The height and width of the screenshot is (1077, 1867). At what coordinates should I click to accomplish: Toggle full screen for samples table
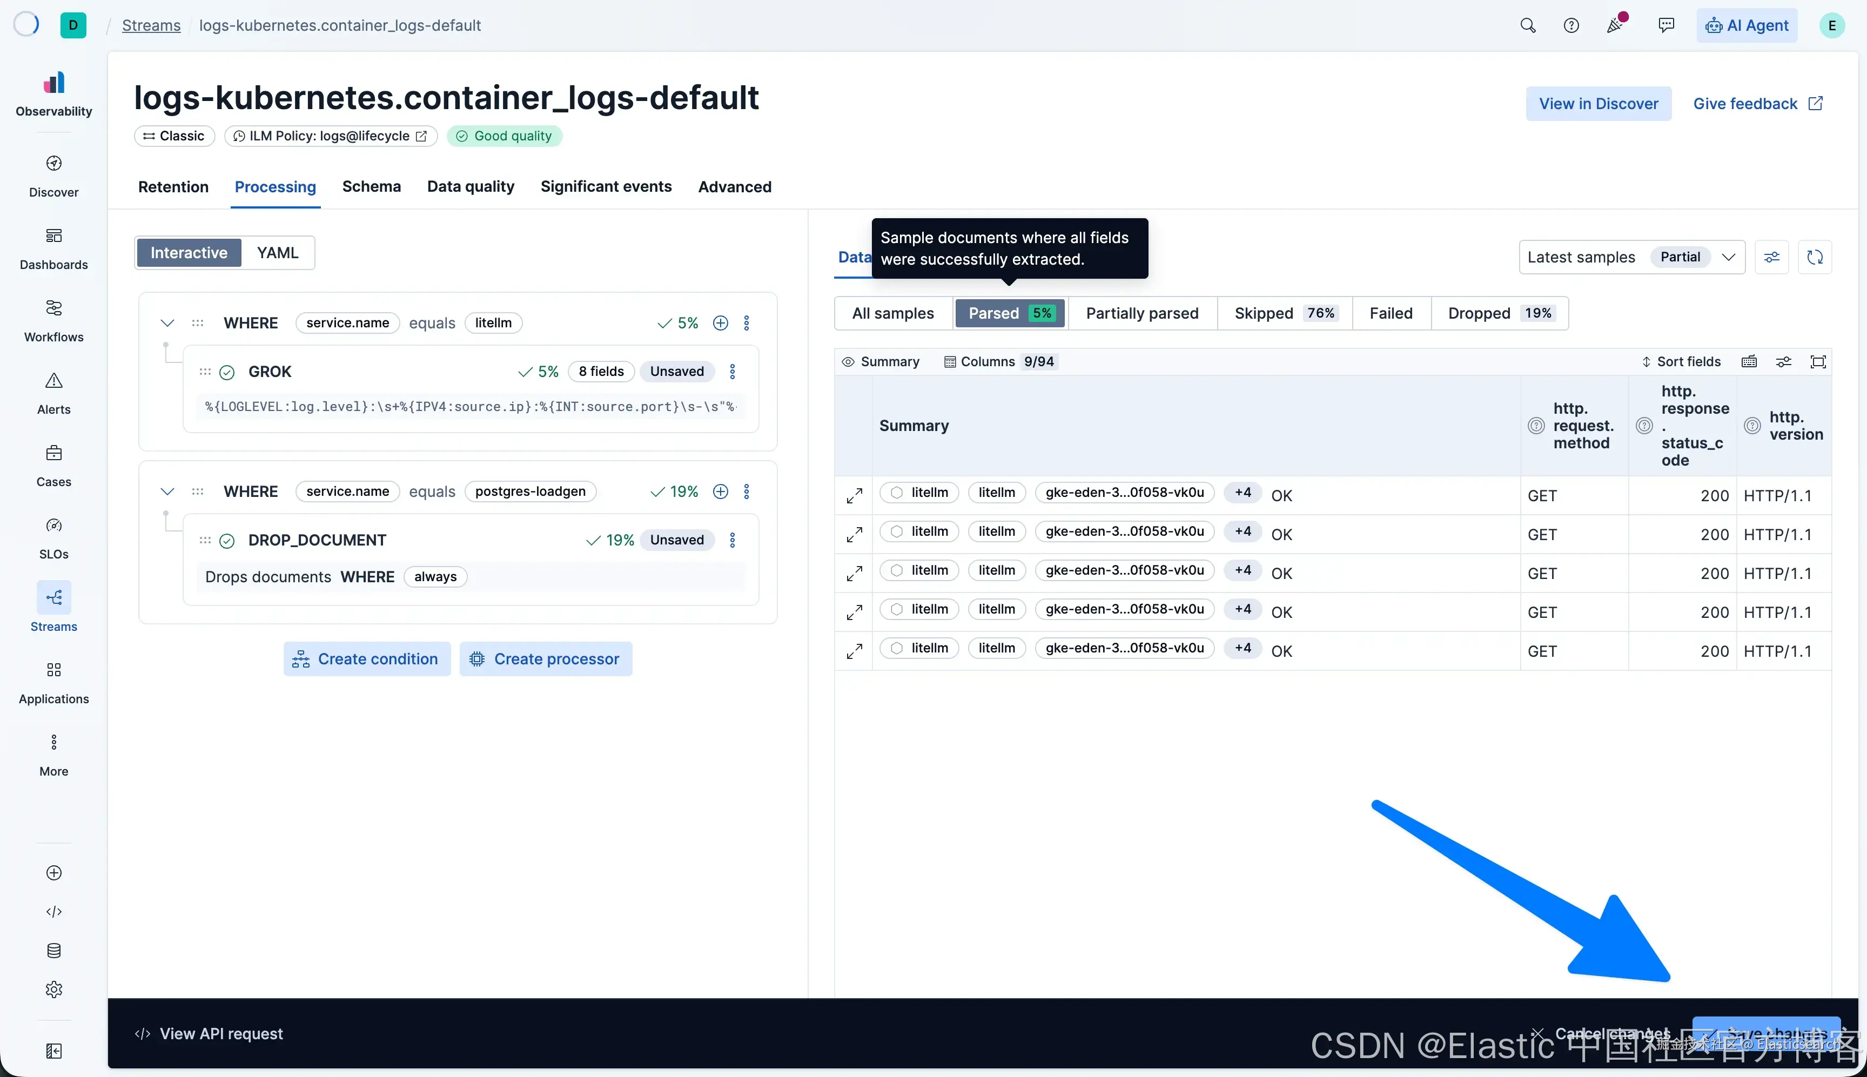pyautogui.click(x=1817, y=362)
